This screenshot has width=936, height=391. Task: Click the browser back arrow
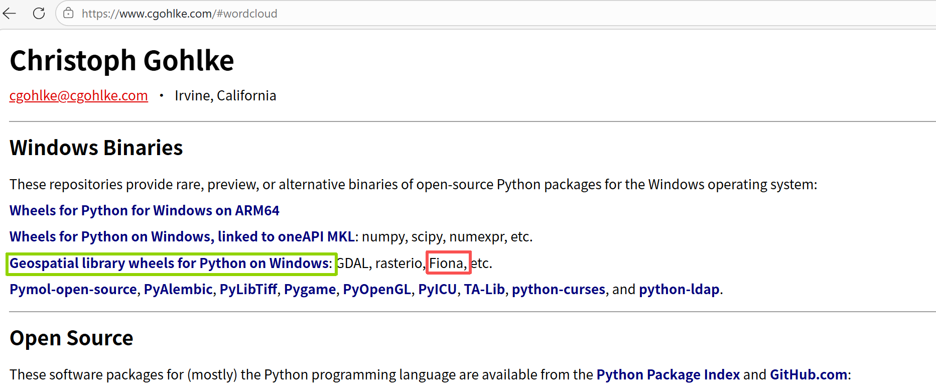pos(10,14)
